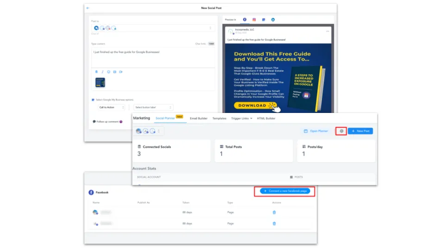Click the Follow up comment help icon
The width and height of the screenshot is (444, 250).
(x=121, y=122)
